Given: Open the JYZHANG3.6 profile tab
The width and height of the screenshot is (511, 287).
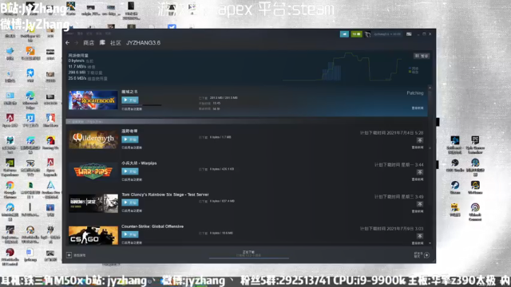Looking at the screenshot, I should tap(143, 43).
